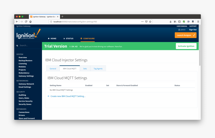Open Store and Forward settings
The height and width of the screenshot is (138, 215).
coord(26,118)
